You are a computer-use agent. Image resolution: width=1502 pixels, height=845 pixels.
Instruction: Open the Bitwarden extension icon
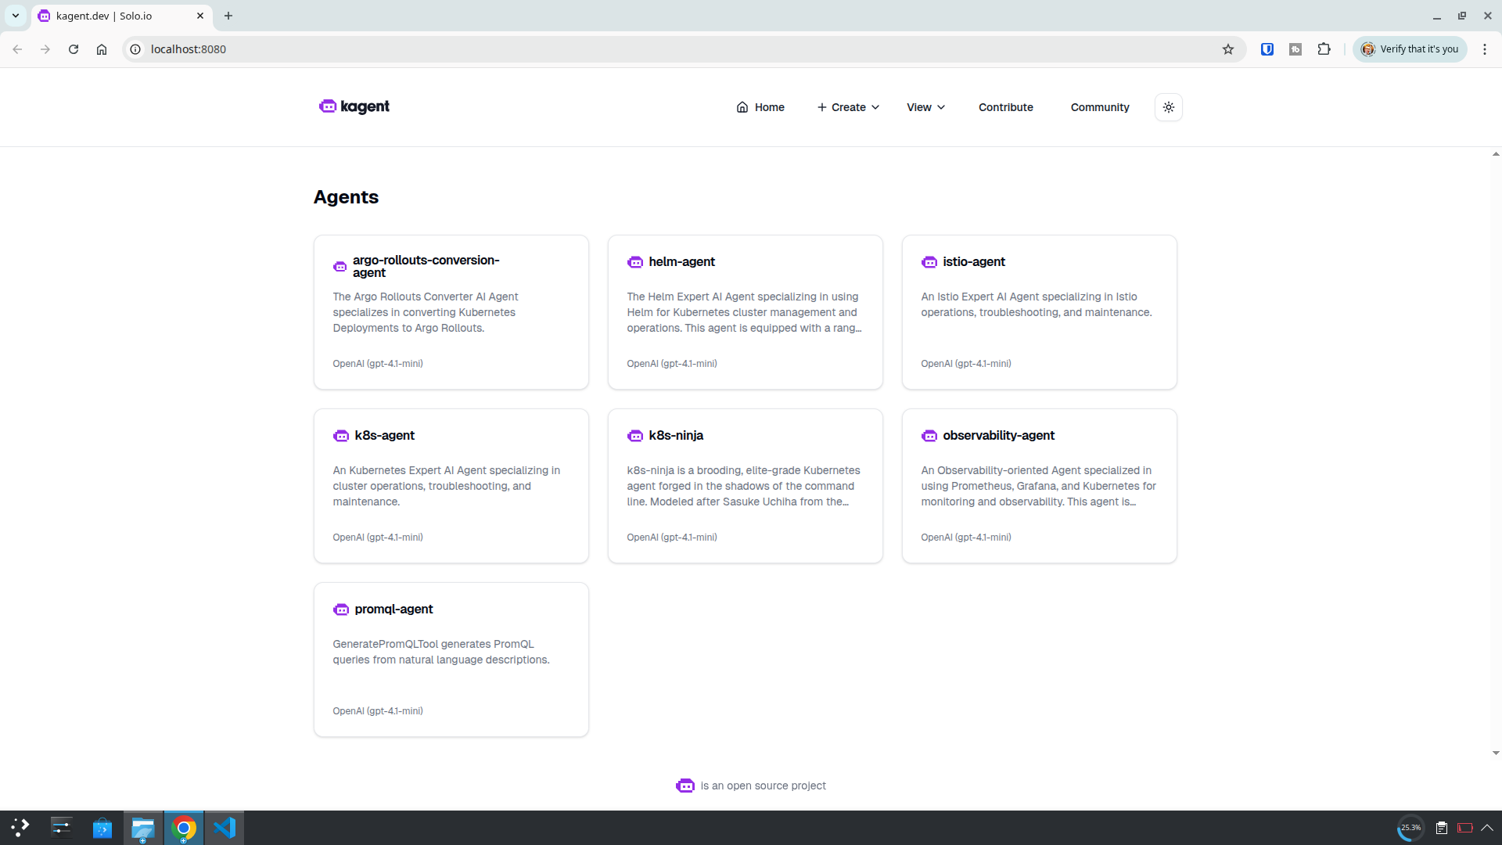(x=1267, y=49)
